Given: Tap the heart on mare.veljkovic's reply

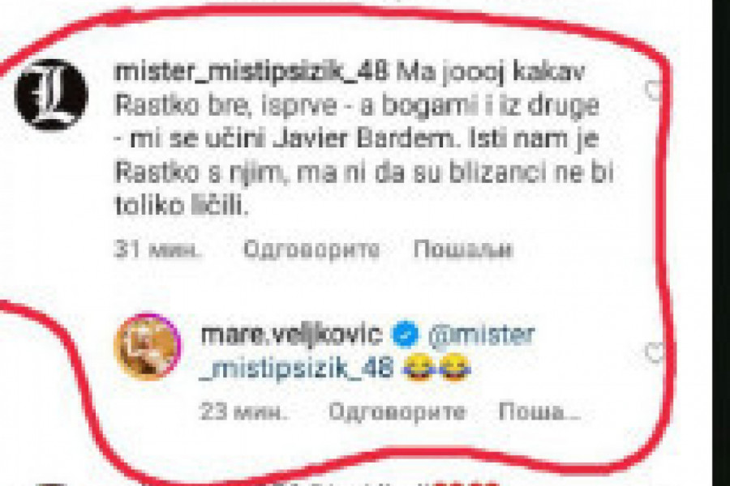Looking at the screenshot, I should tap(655, 352).
